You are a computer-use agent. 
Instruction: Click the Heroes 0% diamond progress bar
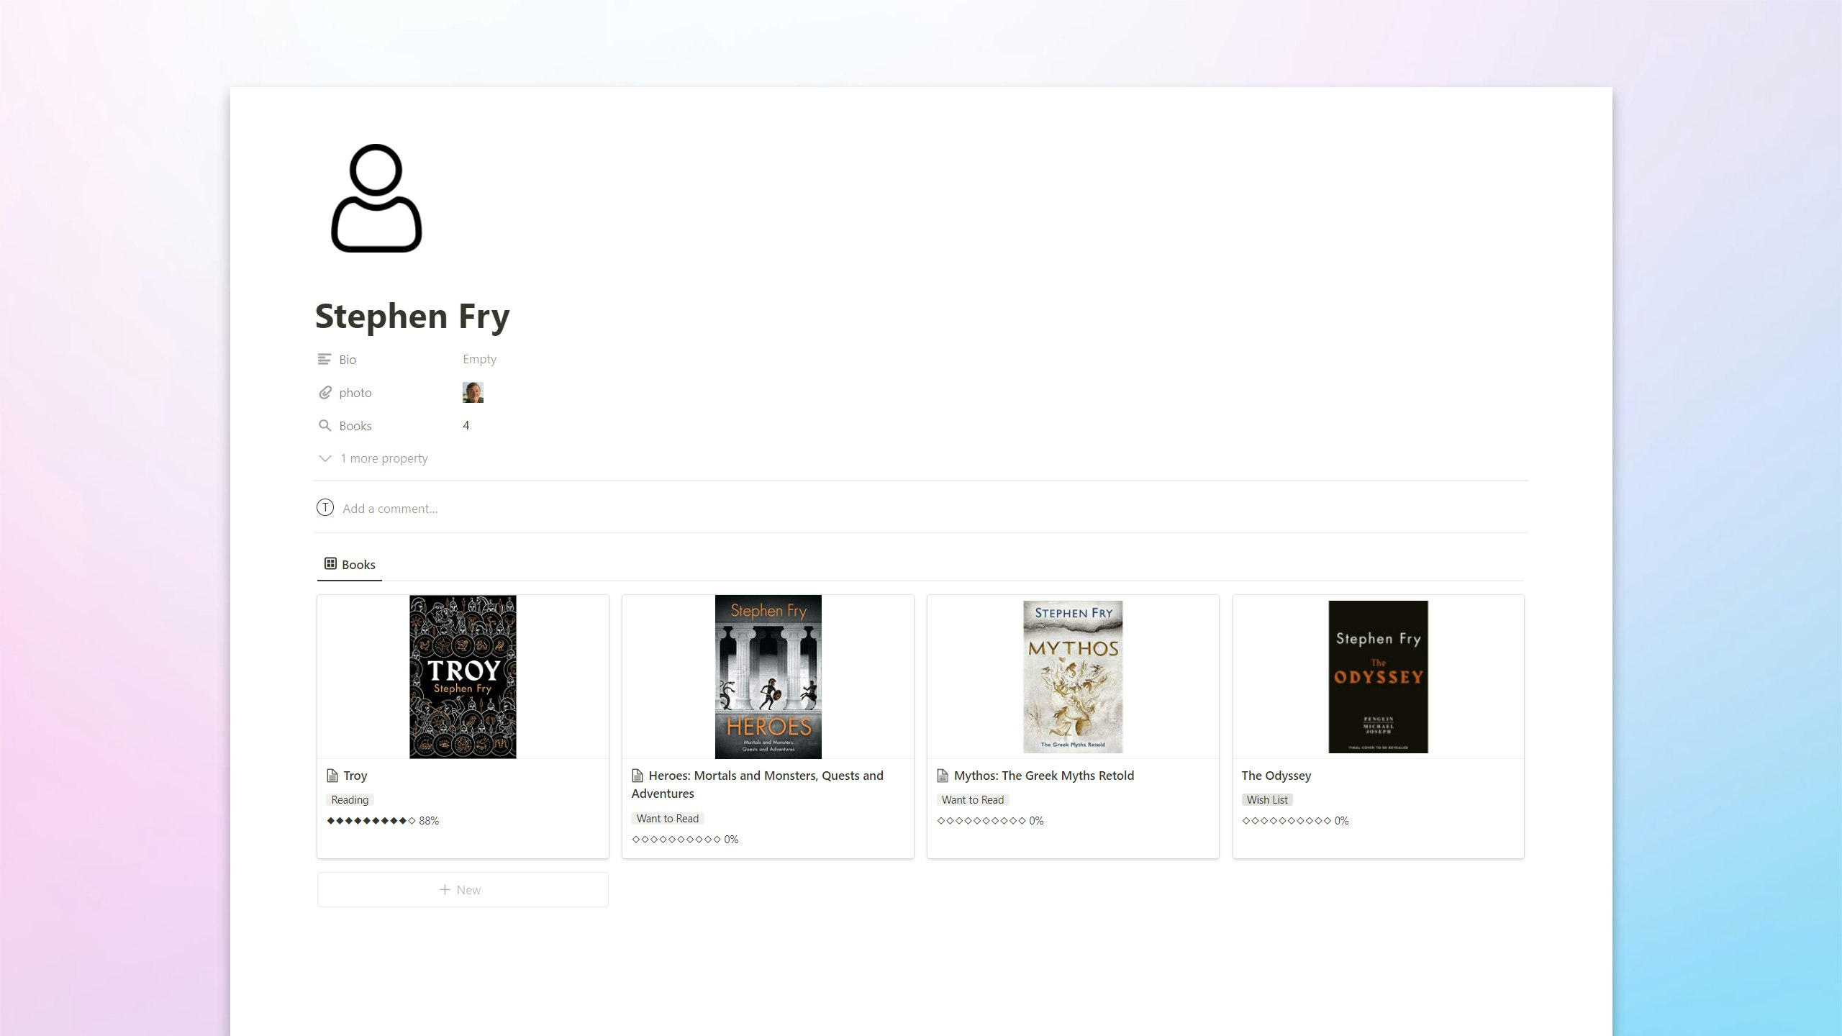[x=685, y=840]
